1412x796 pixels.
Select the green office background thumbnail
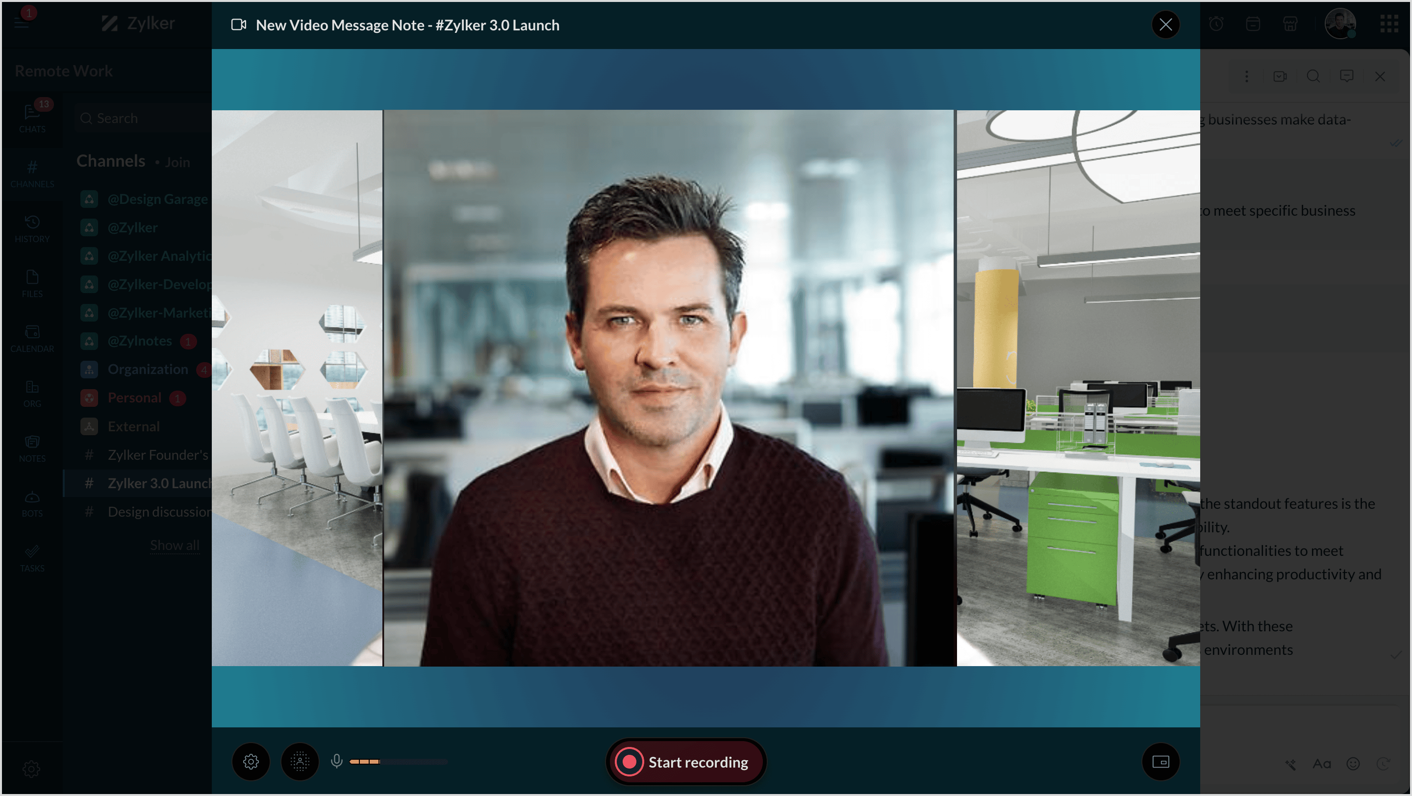[1078, 388]
